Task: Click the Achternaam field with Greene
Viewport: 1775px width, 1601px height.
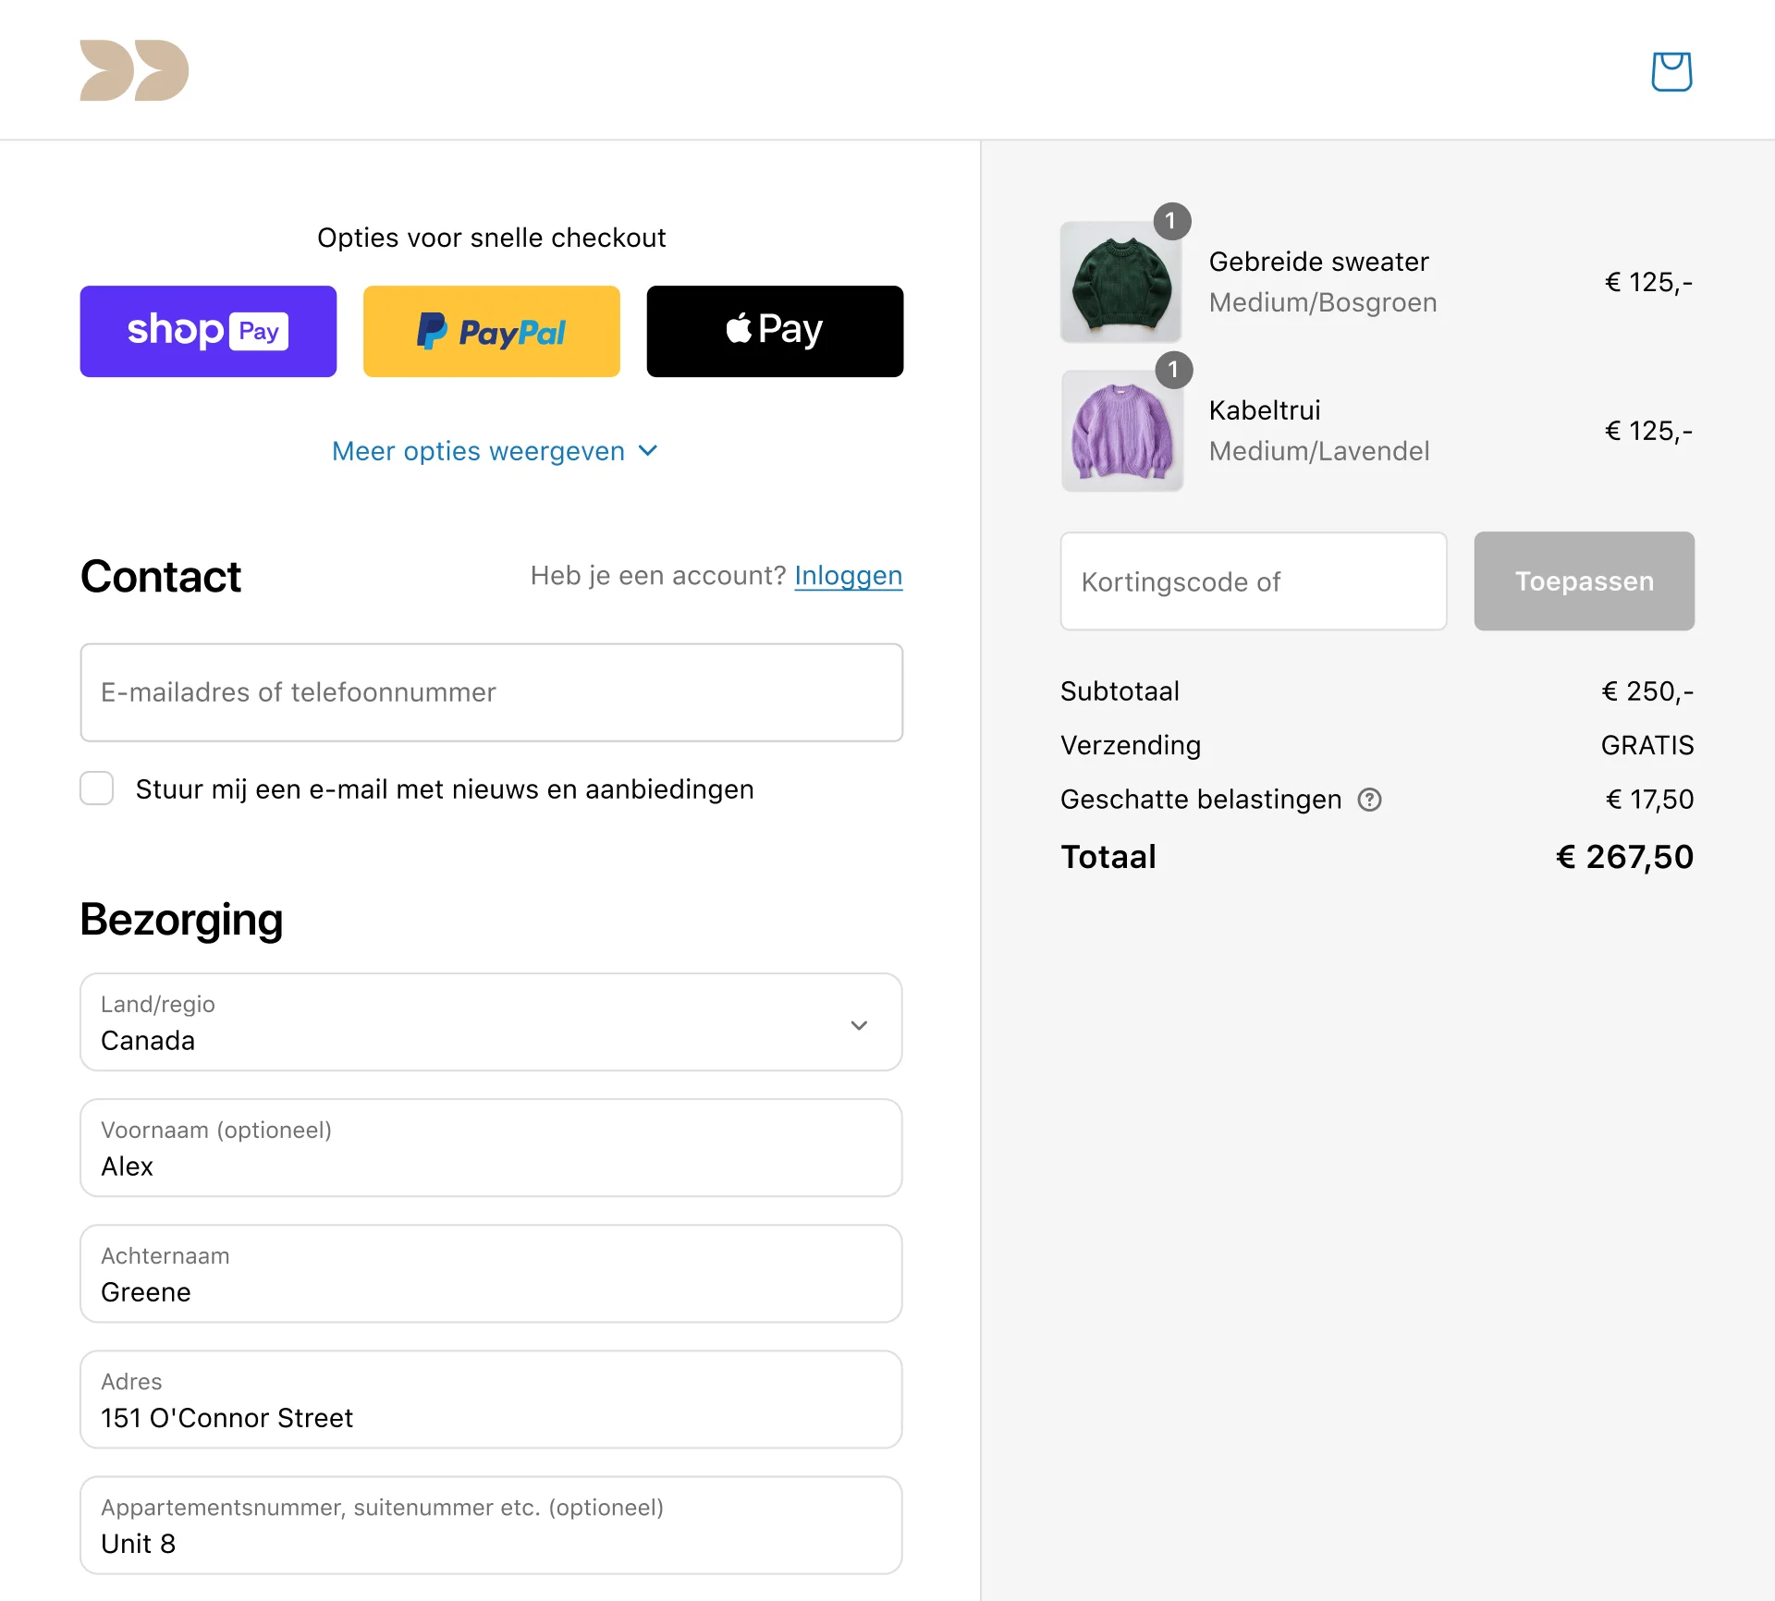Action: click(x=491, y=1274)
